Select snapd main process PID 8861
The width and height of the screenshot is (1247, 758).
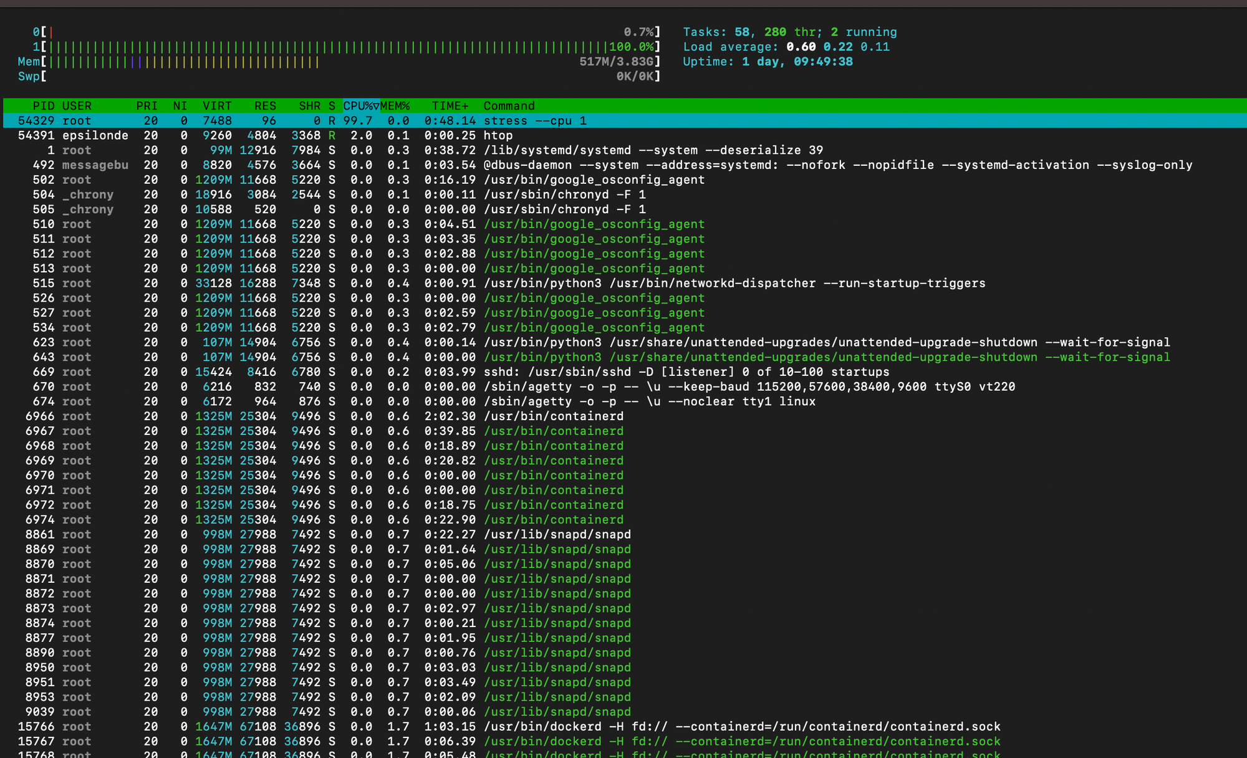tap(625, 535)
